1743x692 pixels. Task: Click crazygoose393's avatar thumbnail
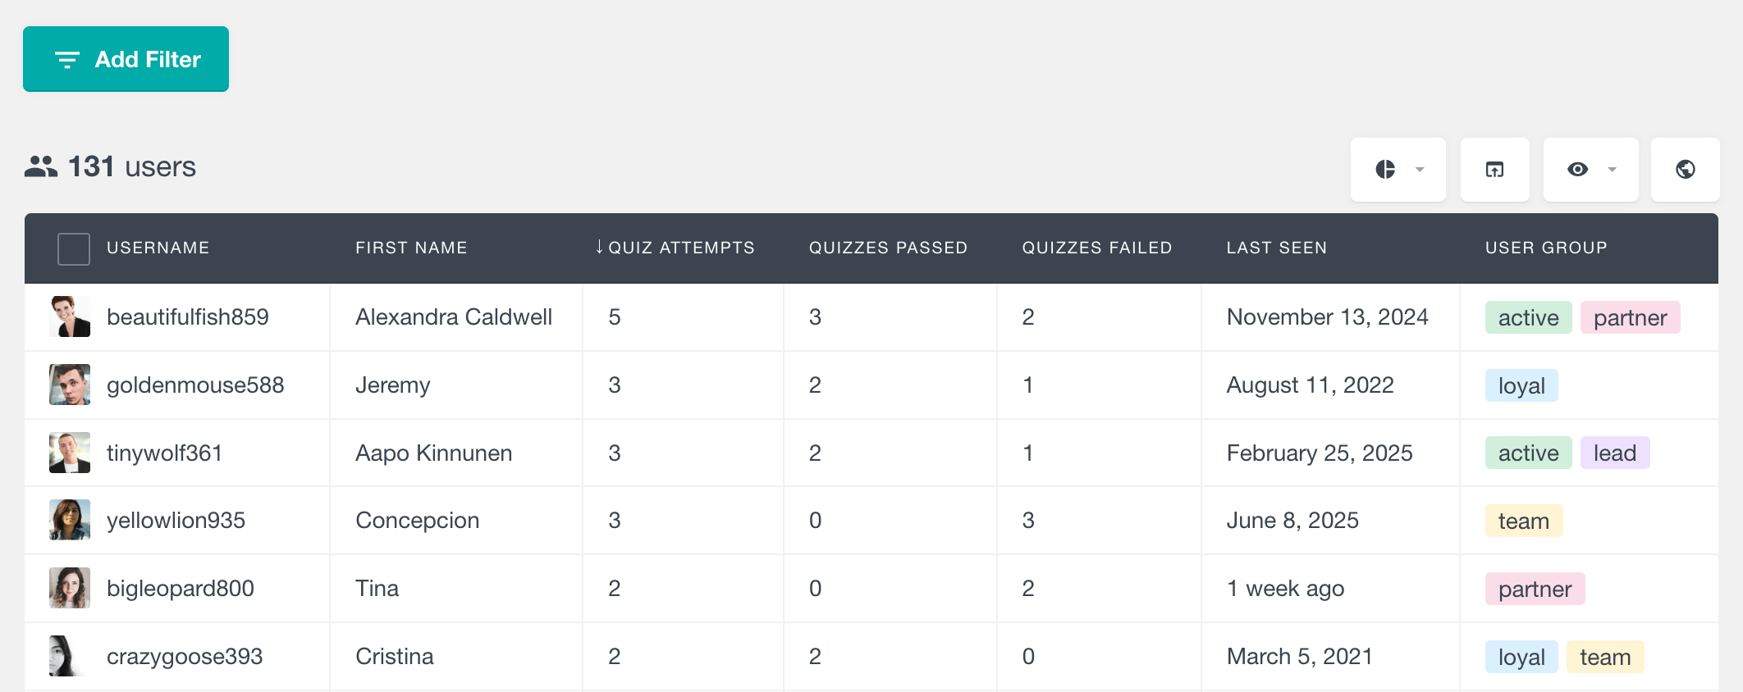(70, 656)
